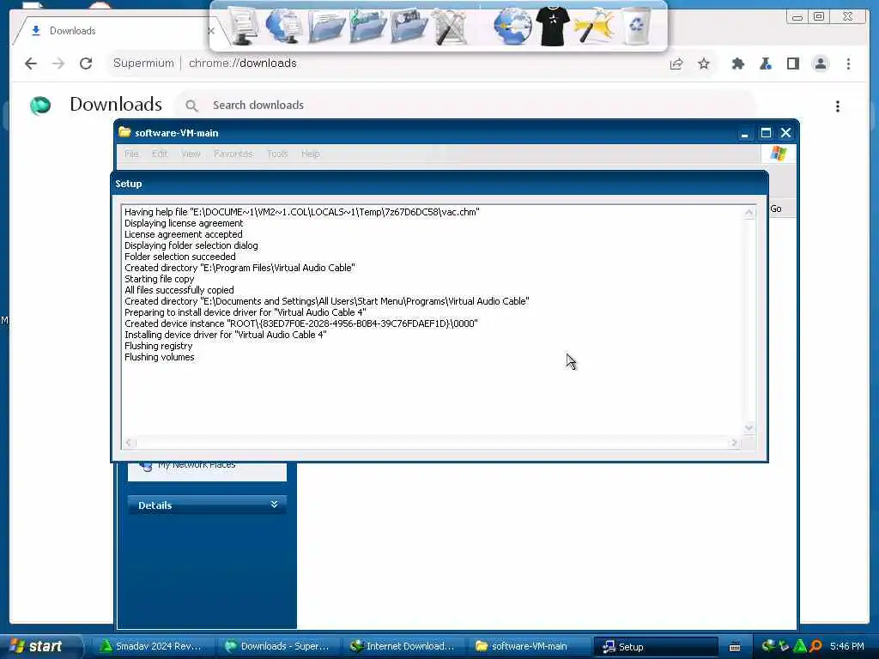This screenshot has width=879, height=659.
Task: Focus the Search downloads field
Action: pos(466,106)
